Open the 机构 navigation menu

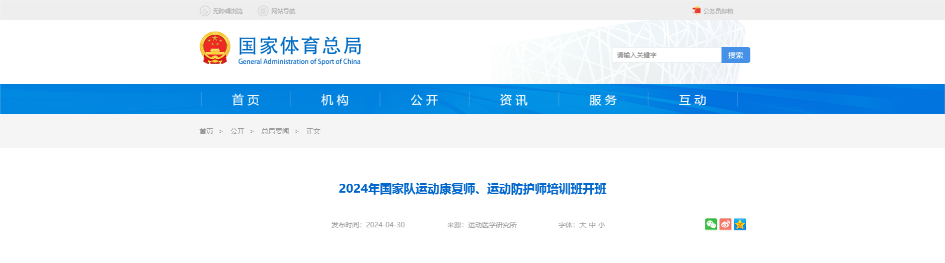[335, 100]
